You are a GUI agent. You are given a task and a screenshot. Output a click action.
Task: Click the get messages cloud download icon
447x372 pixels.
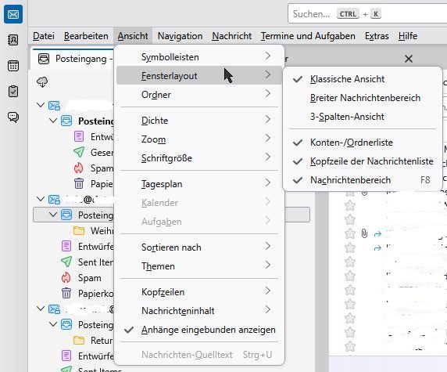pos(42,82)
